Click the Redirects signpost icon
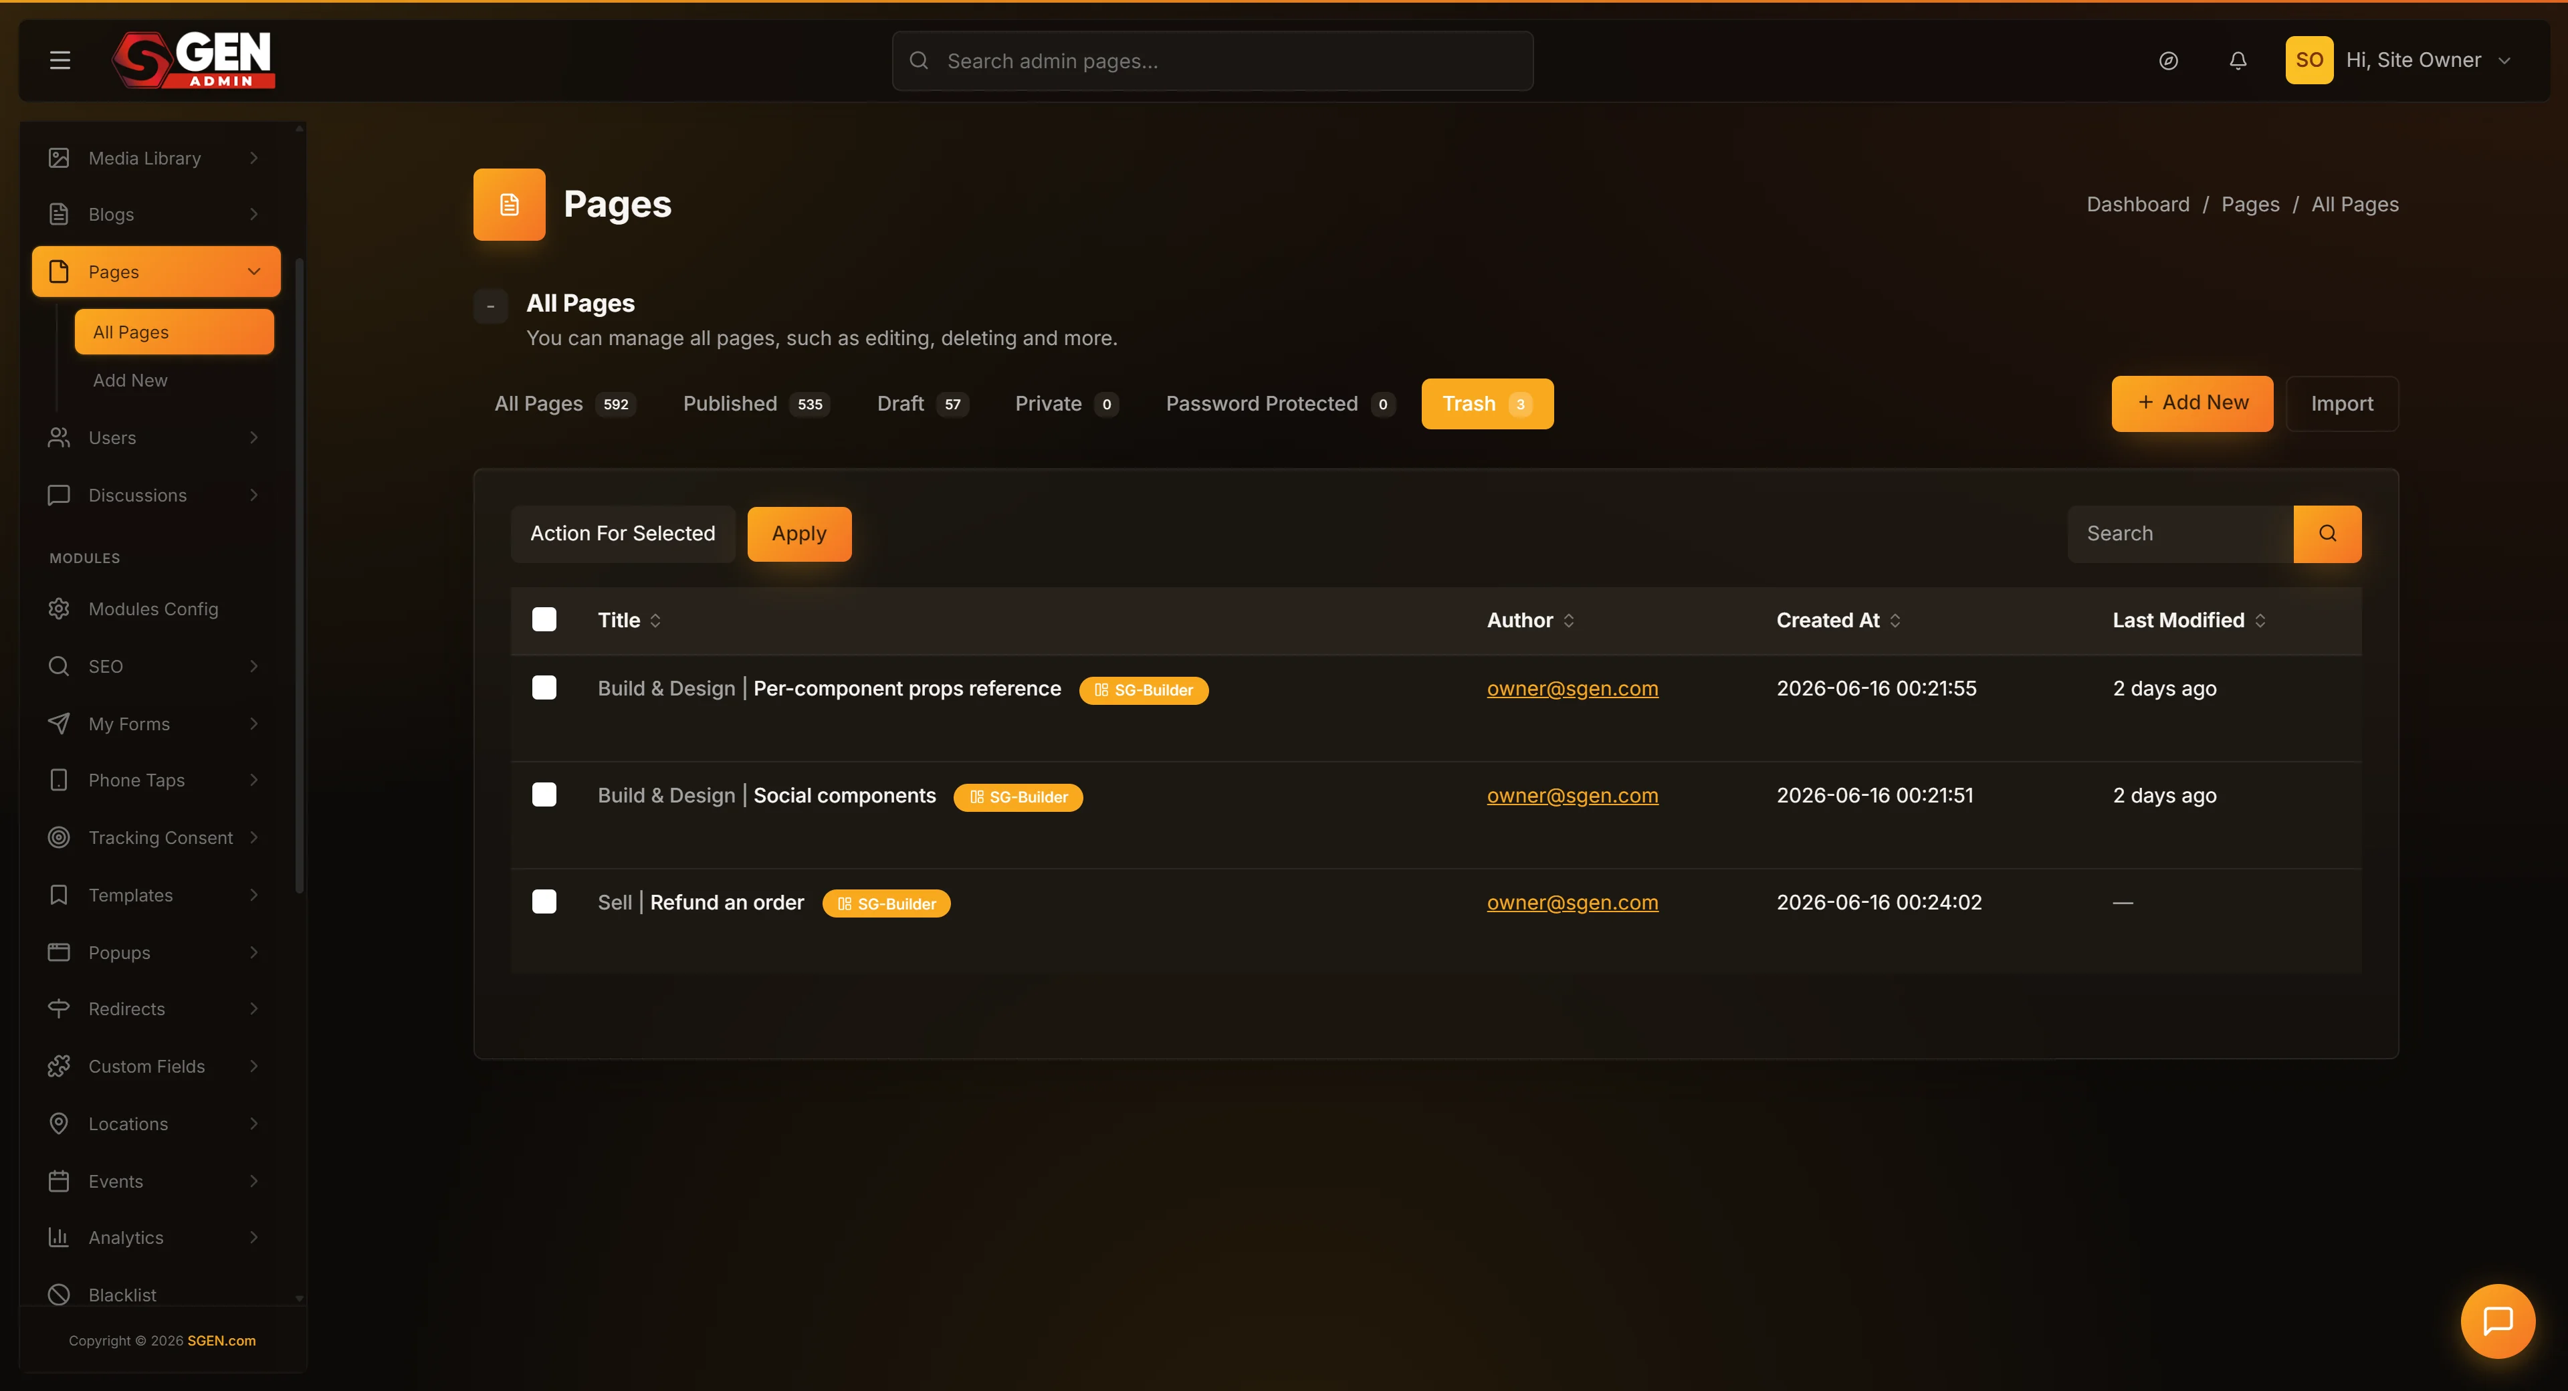This screenshot has height=1391, width=2568. tap(59, 1008)
